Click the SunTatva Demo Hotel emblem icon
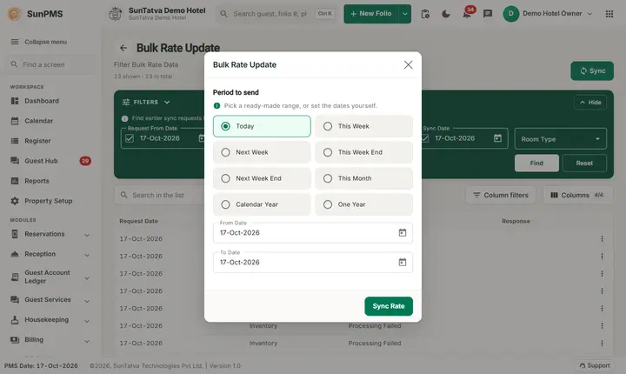The height and width of the screenshot is (374, 626). [115, 14]
